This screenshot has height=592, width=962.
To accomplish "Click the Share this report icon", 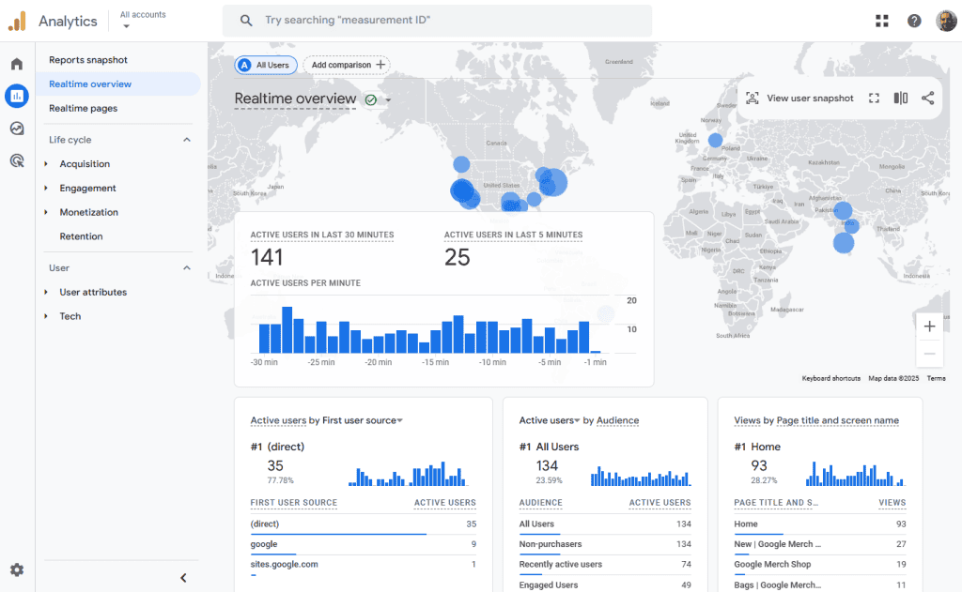I will pyautogui.click(x=927, y=99).
